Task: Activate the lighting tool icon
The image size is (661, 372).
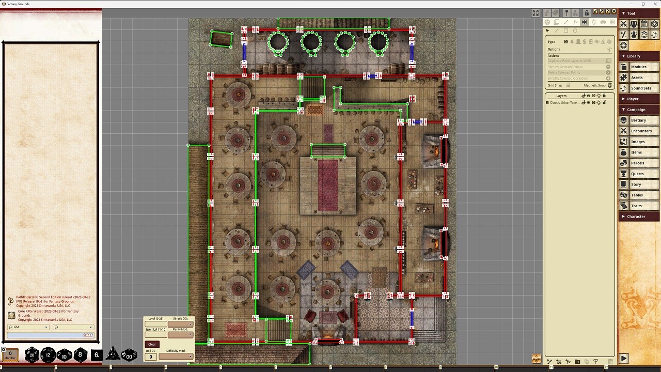Action: point(594,22)
